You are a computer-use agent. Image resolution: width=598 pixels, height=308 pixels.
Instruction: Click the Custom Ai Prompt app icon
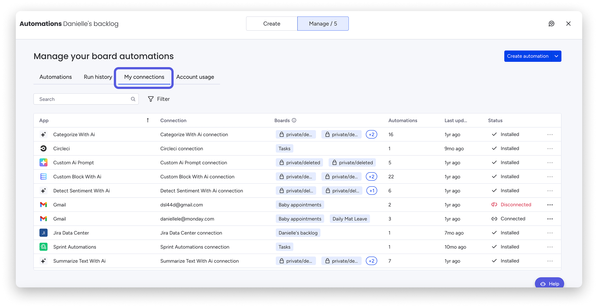pos(43,162)
